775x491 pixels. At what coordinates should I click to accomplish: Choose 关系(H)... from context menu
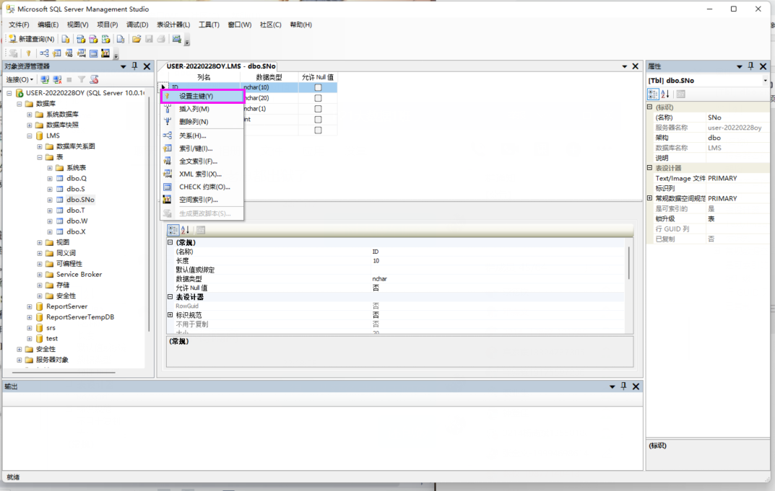tap(202, 136)
